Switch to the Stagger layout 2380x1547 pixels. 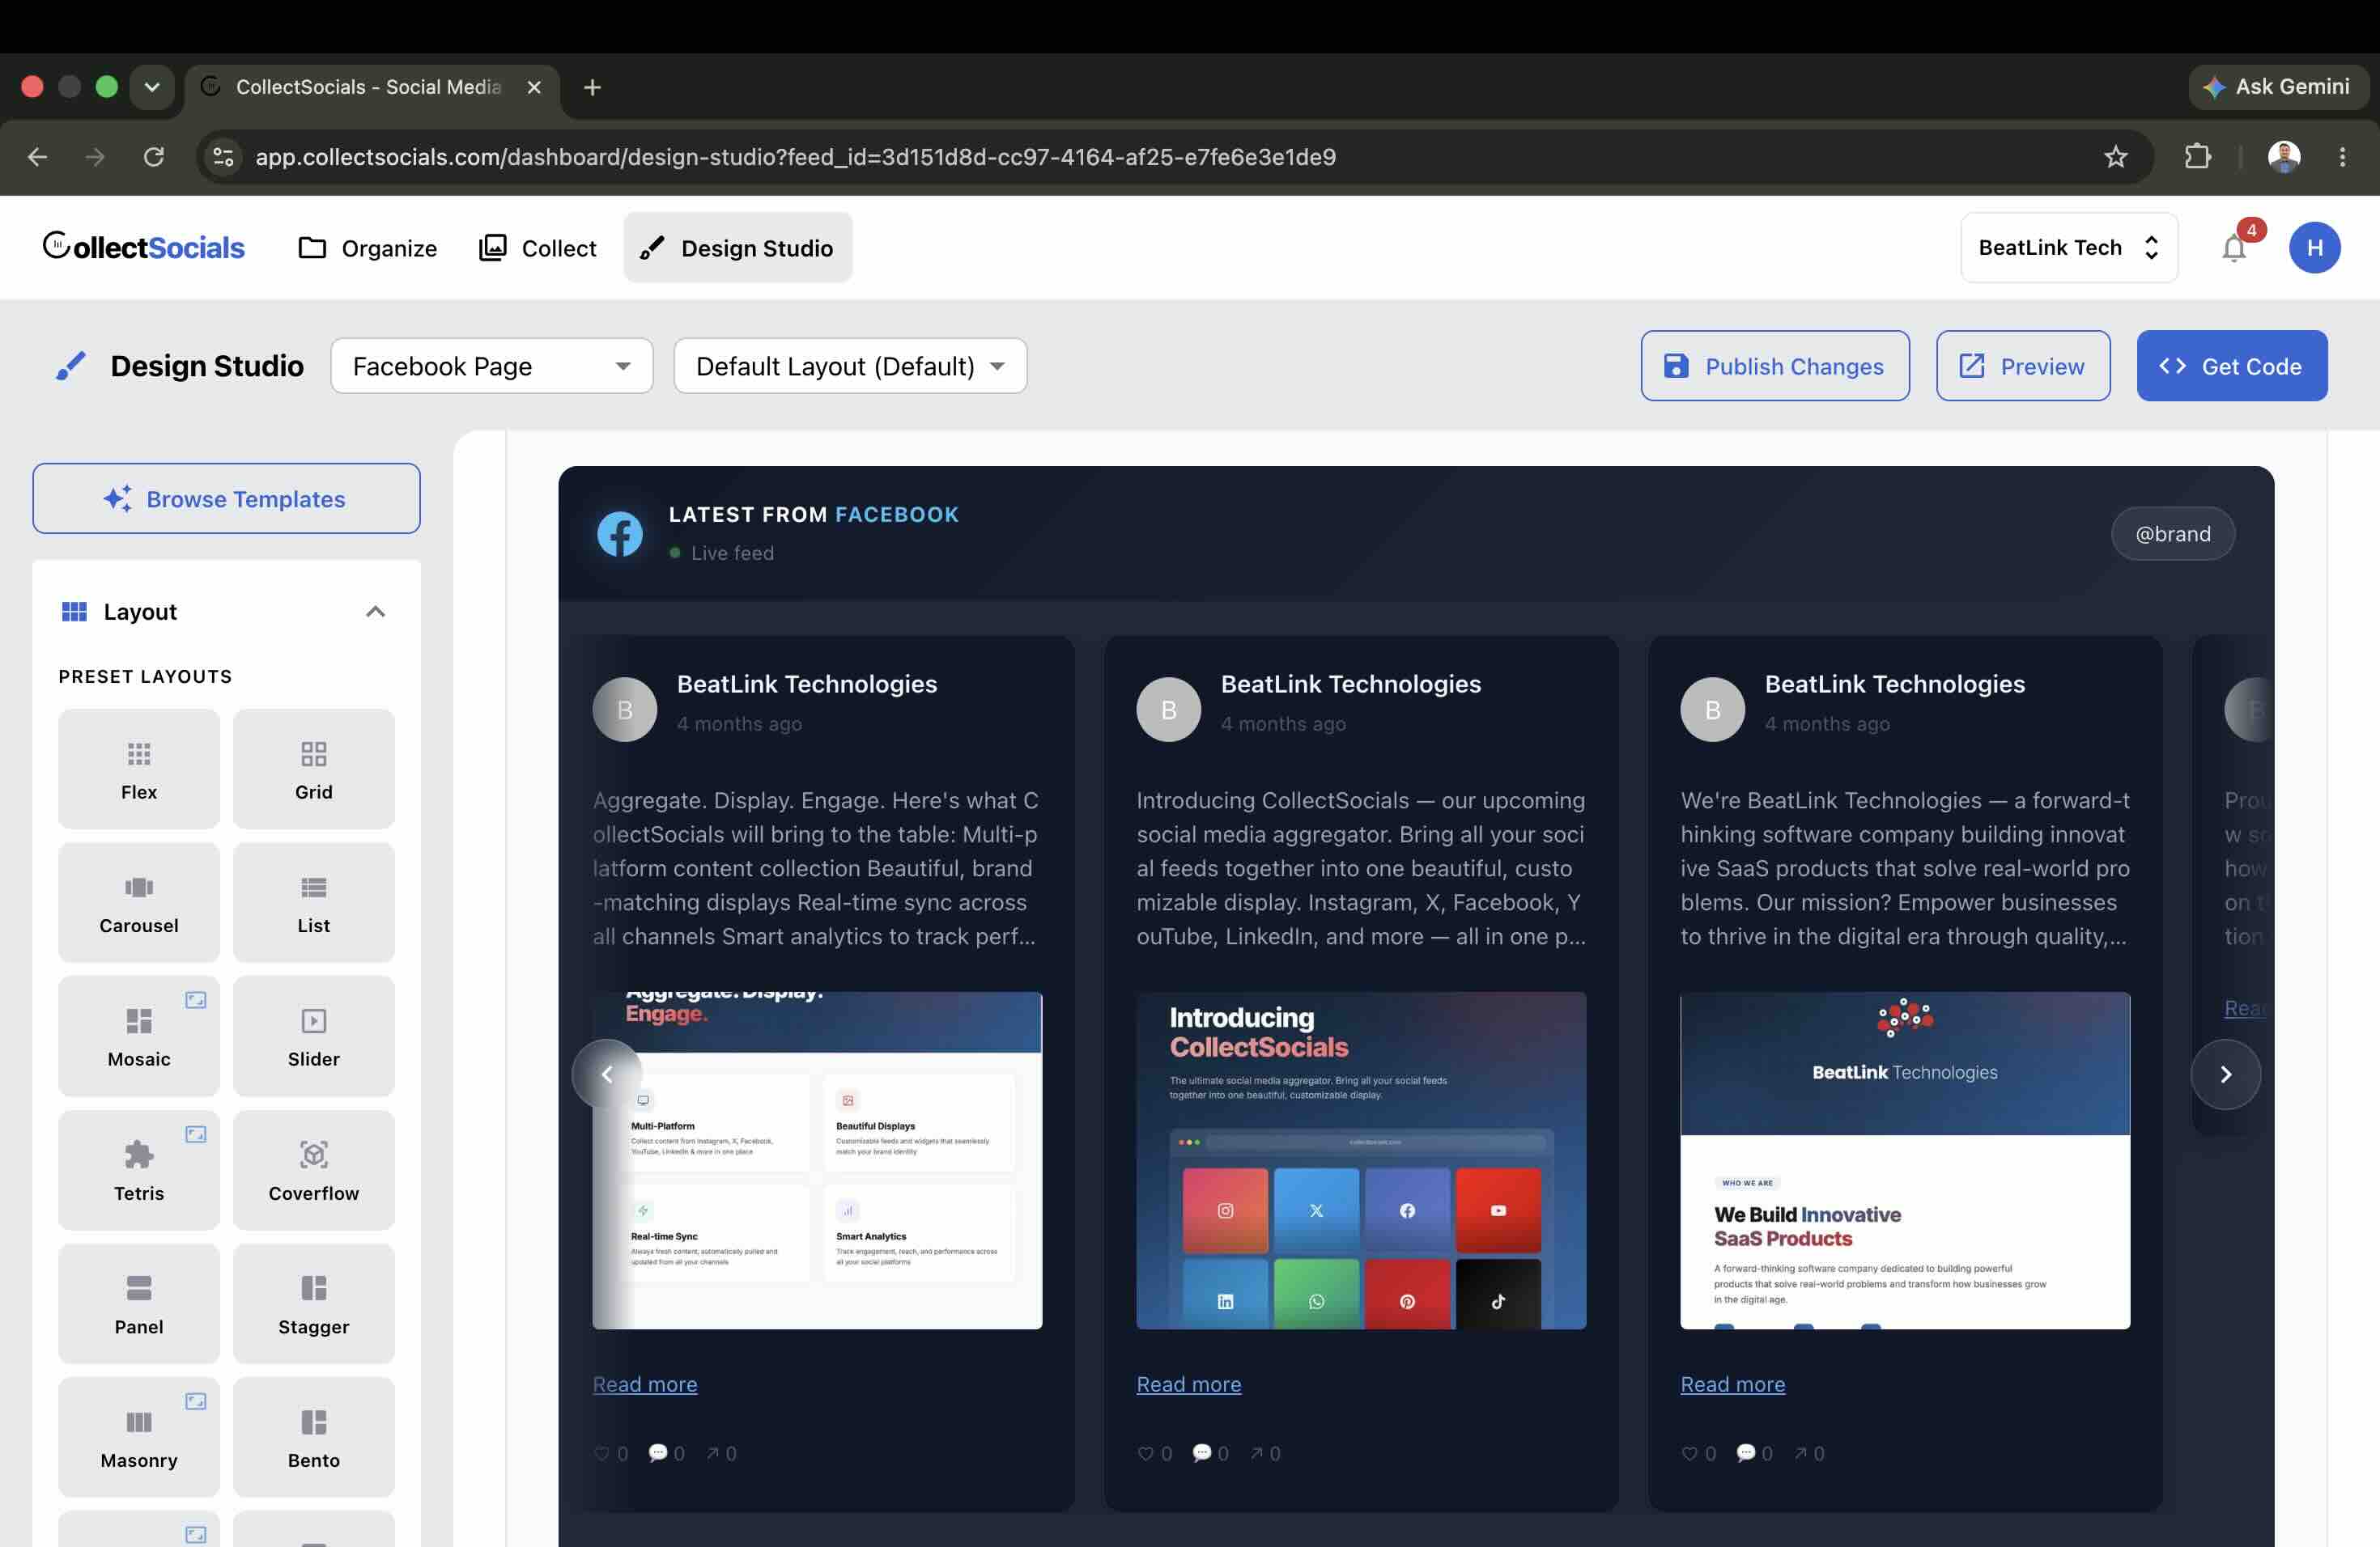314,1304
